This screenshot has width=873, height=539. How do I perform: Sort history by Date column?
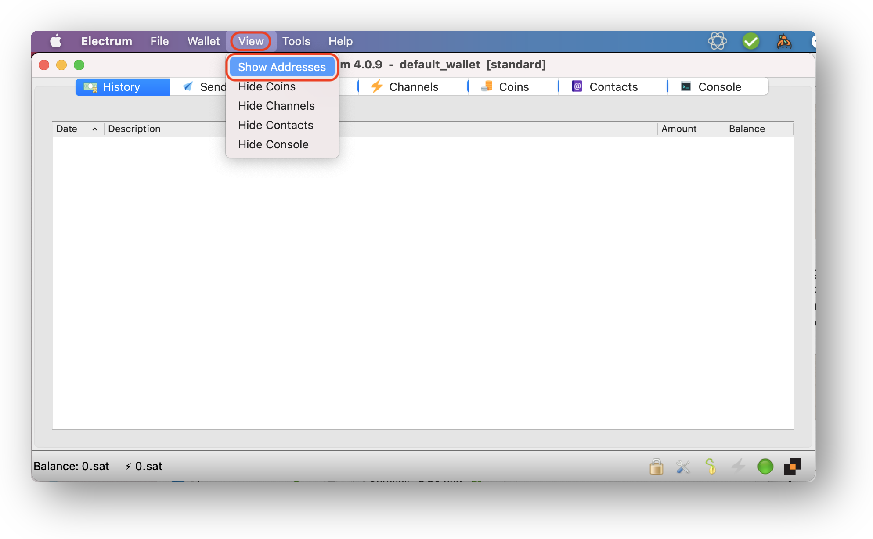(x=78, y=129)
